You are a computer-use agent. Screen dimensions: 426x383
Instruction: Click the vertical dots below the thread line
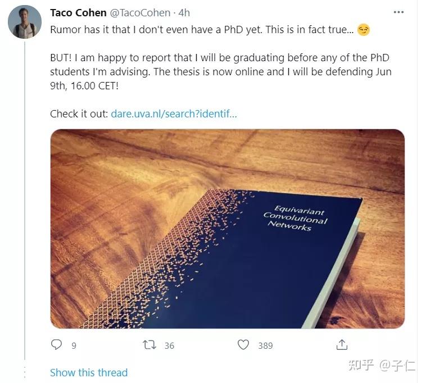pos(24,372)
